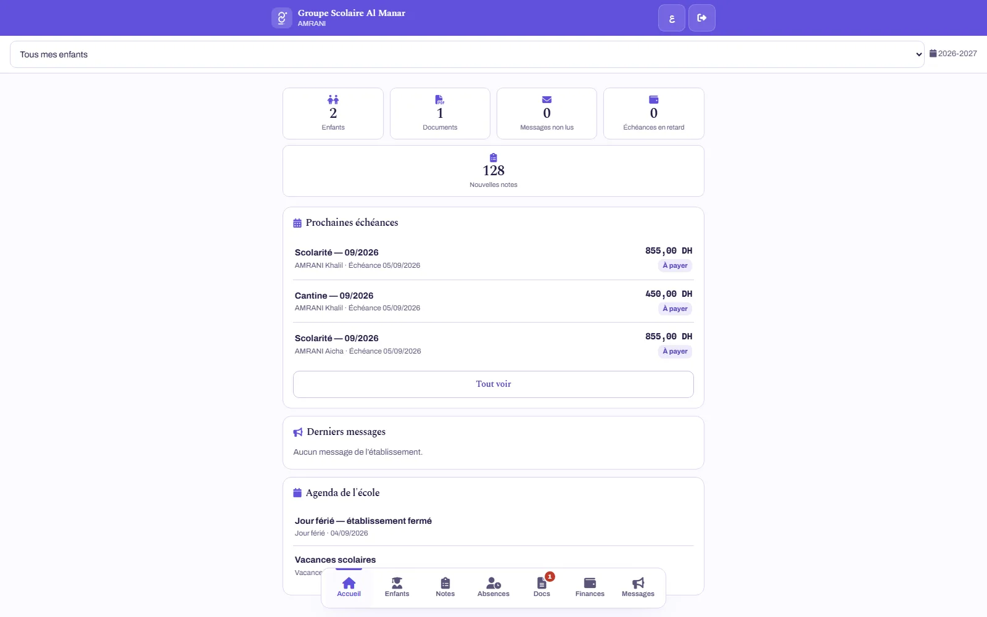Click the Groupe Scolaire Al Manar logo icon
This screenshot has width=987, height=617.
(281, 18)
